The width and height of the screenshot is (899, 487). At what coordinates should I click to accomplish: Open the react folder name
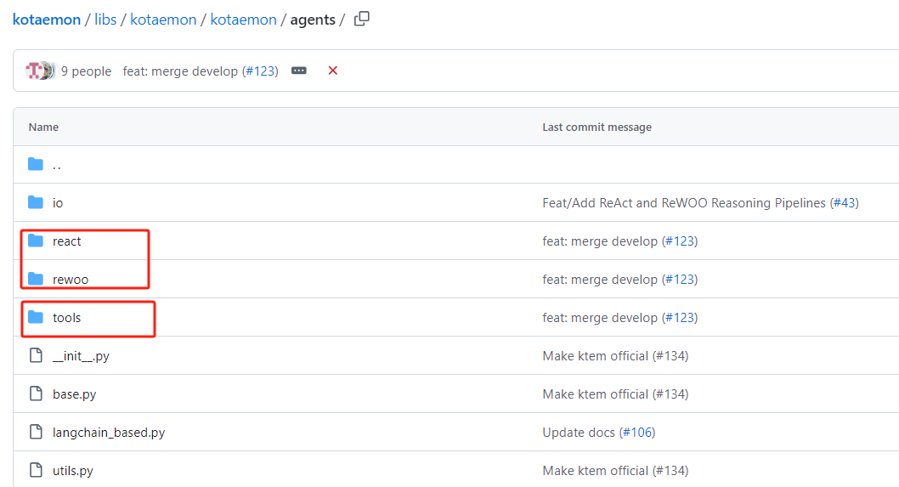[66, 241]
